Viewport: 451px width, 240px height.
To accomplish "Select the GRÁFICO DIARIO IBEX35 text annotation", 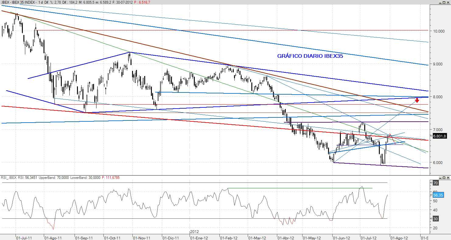I will (310, 56).
